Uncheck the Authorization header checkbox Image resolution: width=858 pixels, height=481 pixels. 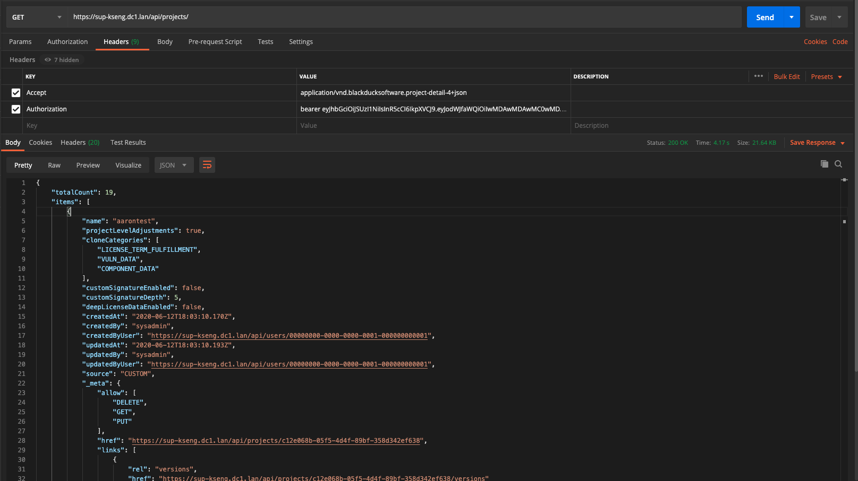pyautogui.click(x=16, y=109)
